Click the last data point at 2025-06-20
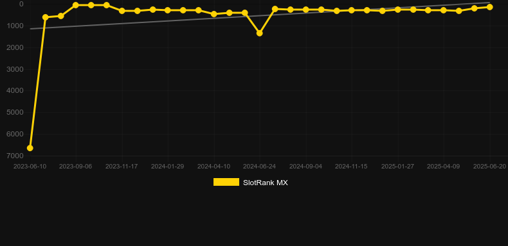The width and height of the screenshot is (508, 246). (x=489, y=7)
